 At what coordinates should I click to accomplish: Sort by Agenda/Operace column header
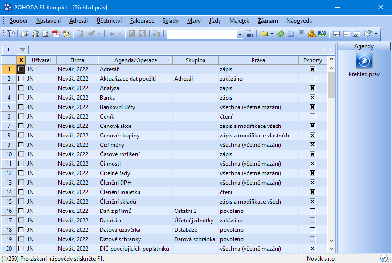tap(135, 60)
